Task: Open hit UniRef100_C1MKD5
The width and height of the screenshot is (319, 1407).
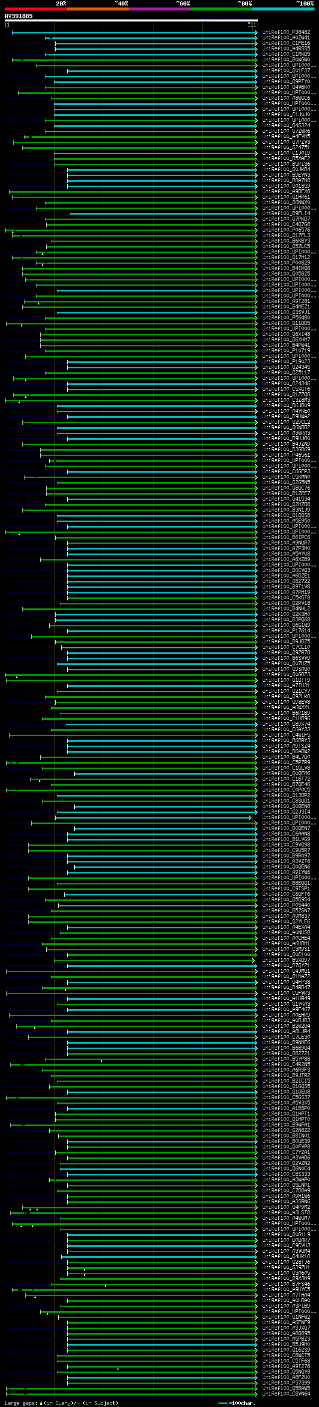Action: click(x=286, y=54)
